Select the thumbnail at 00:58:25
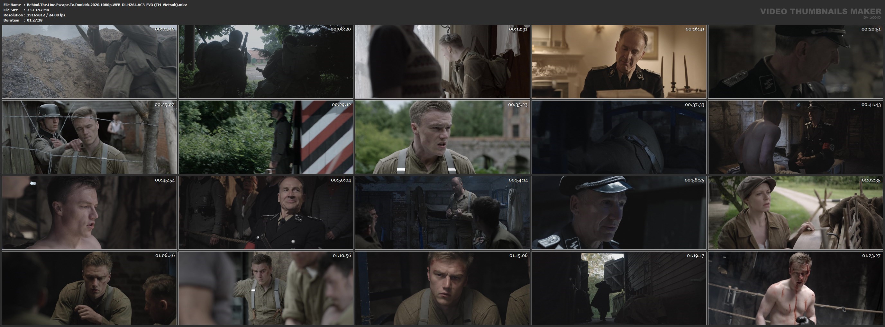Screen dimensions: 885x327 [619, 213]
